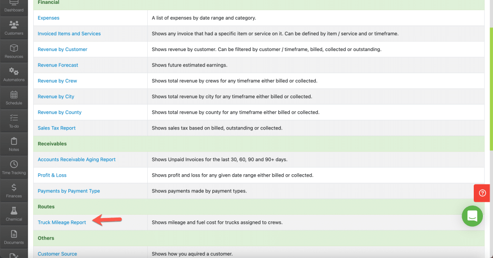This screenshot has height=258, width=493.
Task: Open the Expenses report link
Action: 49,18
